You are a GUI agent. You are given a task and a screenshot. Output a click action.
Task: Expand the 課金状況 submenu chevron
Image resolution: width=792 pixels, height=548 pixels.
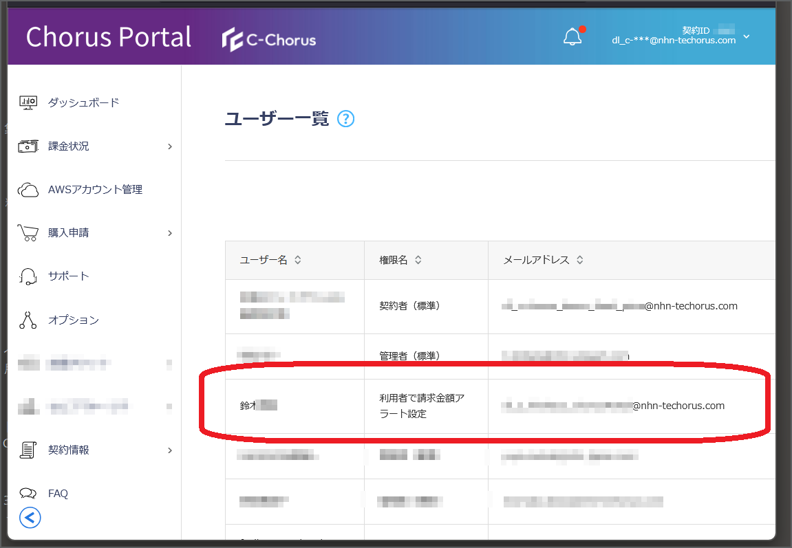click(170, 146)
